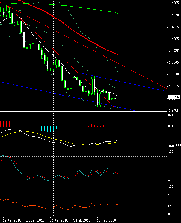Click price level 1.3945 on the scale

pyautogui.click(x=174, y=62)
